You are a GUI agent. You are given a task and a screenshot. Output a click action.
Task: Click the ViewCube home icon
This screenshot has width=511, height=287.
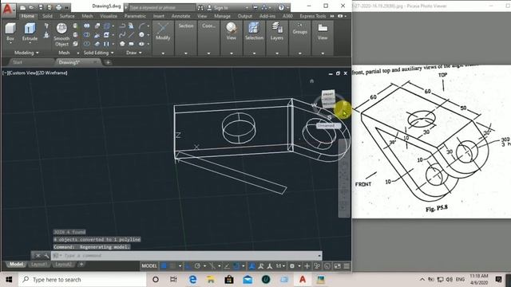coord(311,81)
